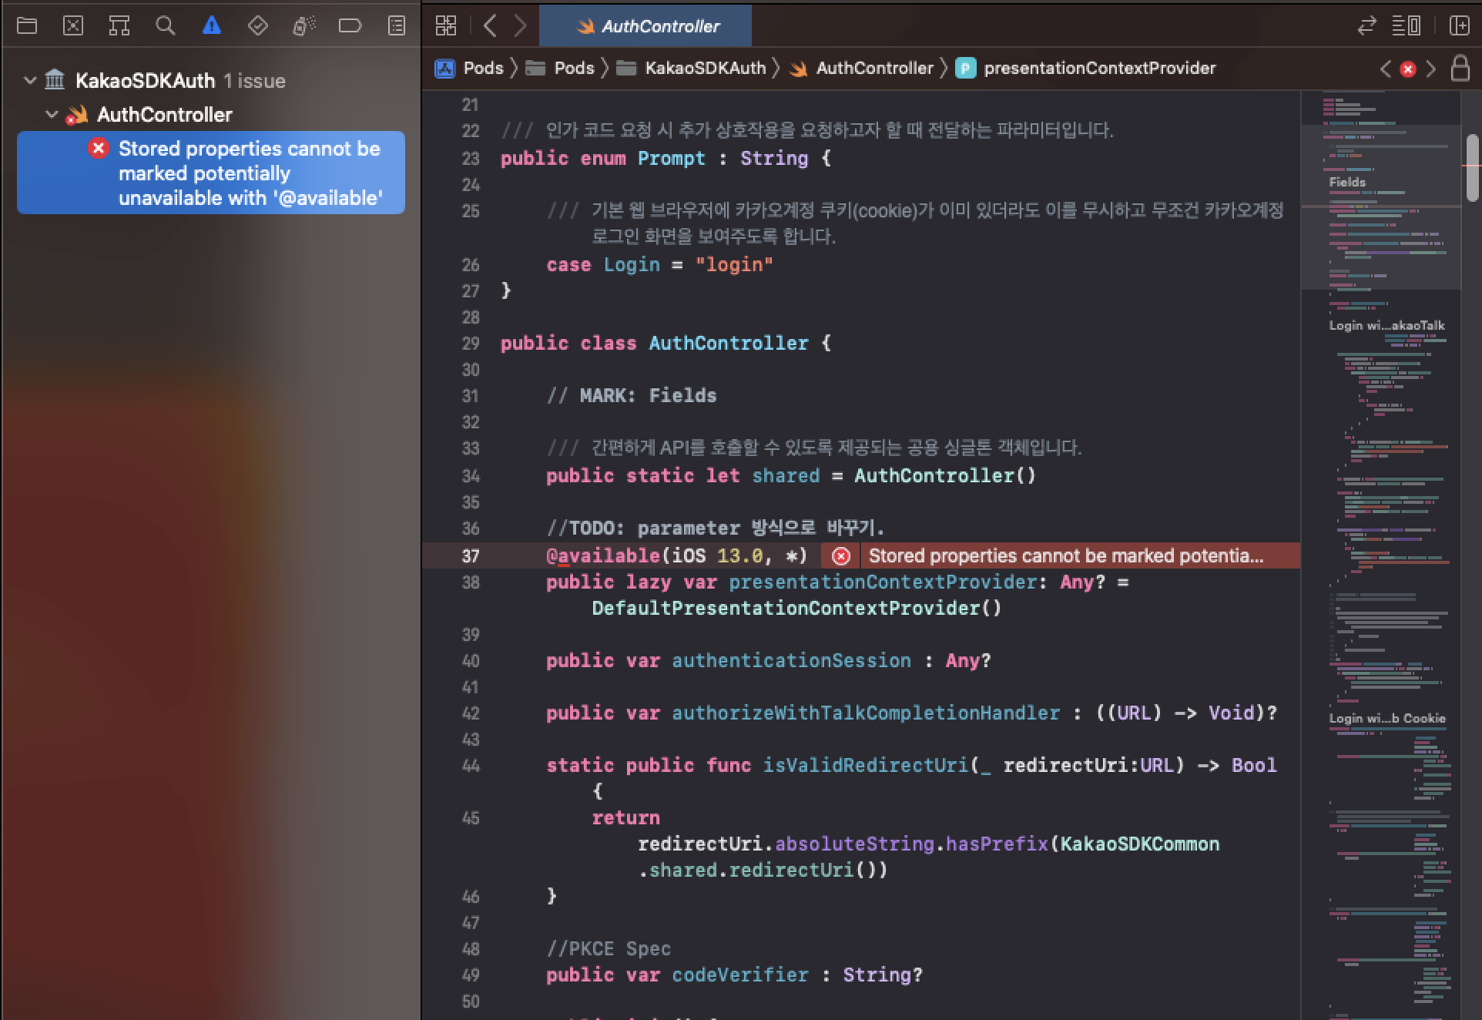1482x1020 pixels.
Task: Click 'authenticationSession' on line 40
Action: coord(791,660)
